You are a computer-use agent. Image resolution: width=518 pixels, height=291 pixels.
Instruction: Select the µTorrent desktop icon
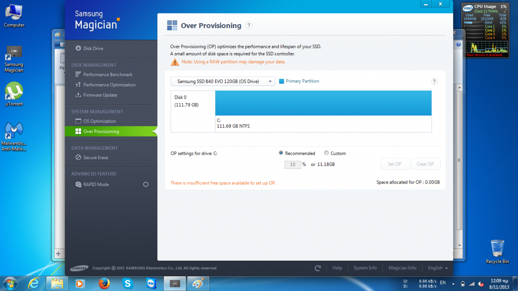pos(14,94)
